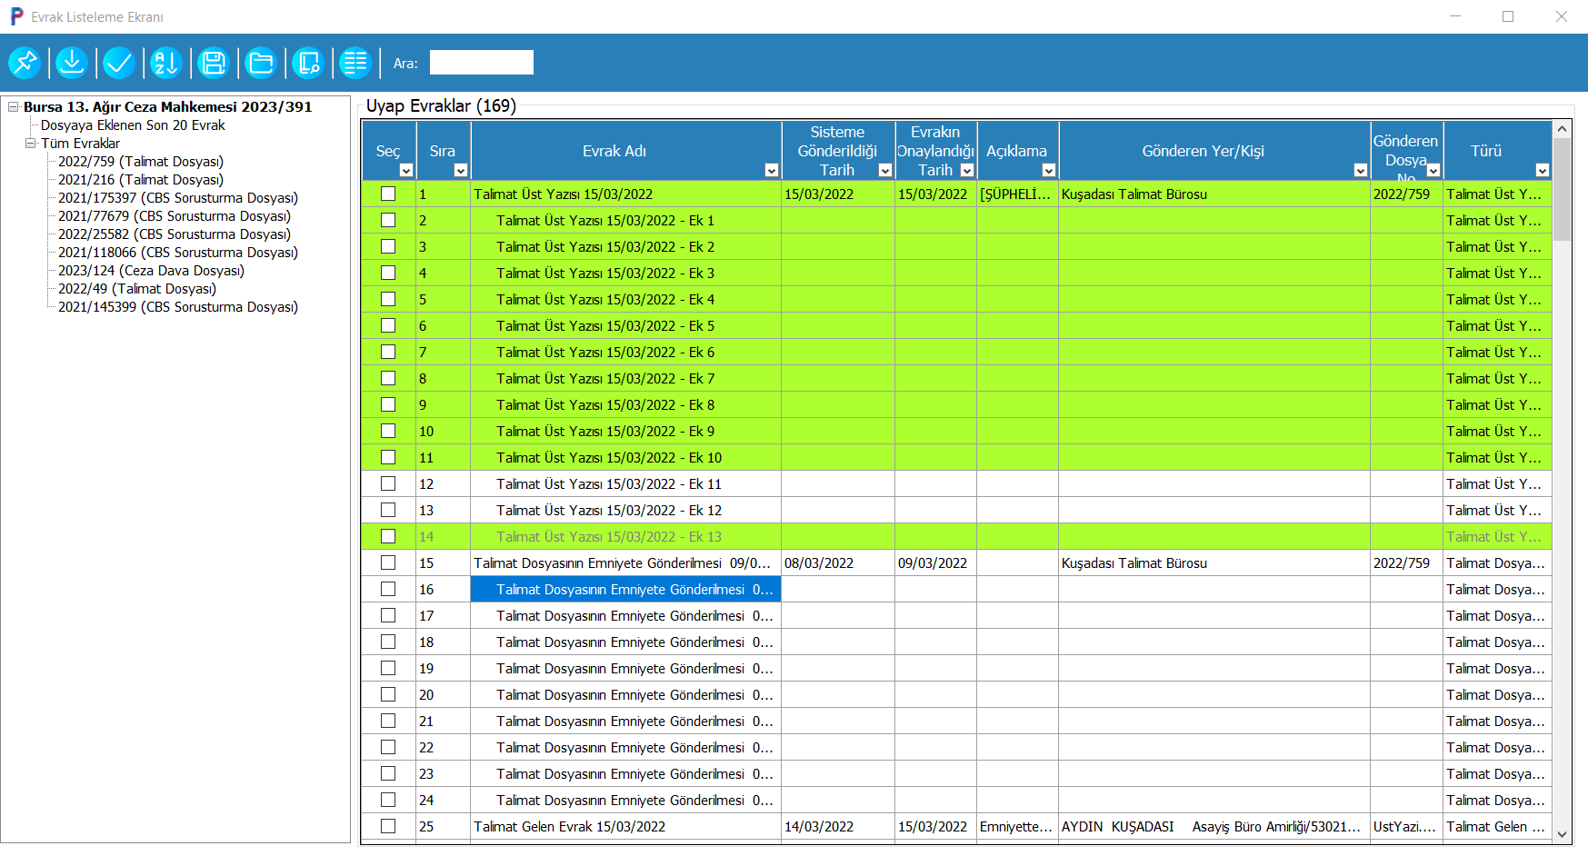Check the checkbox for row 1
This screenshot has width=1588, height=856.
(388, 194)
